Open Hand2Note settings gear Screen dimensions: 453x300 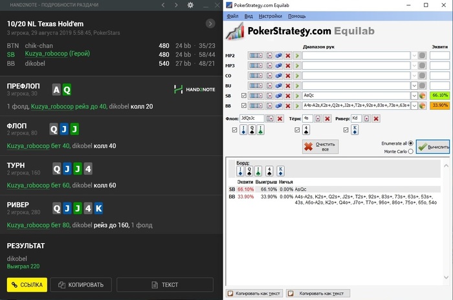pyautogui.click(x=190, y=5)
